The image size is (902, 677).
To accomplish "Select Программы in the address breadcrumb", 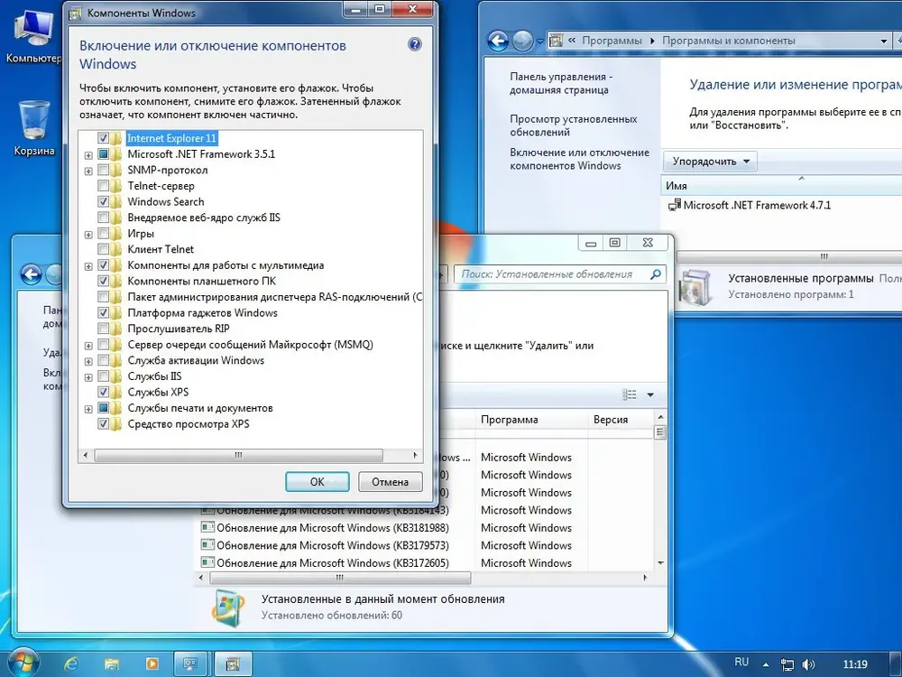I will click(612, 41).
